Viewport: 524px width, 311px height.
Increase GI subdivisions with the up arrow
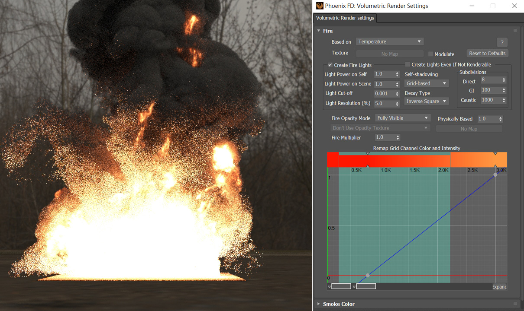(505, 88)
